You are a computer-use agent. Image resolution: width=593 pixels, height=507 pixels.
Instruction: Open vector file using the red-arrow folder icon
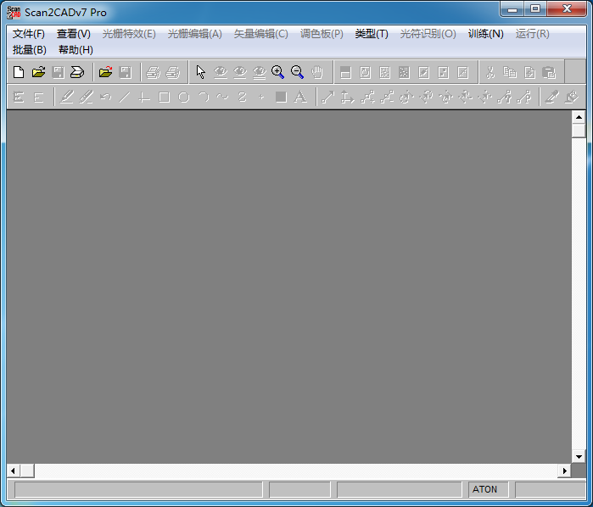(x=105, y=72)
